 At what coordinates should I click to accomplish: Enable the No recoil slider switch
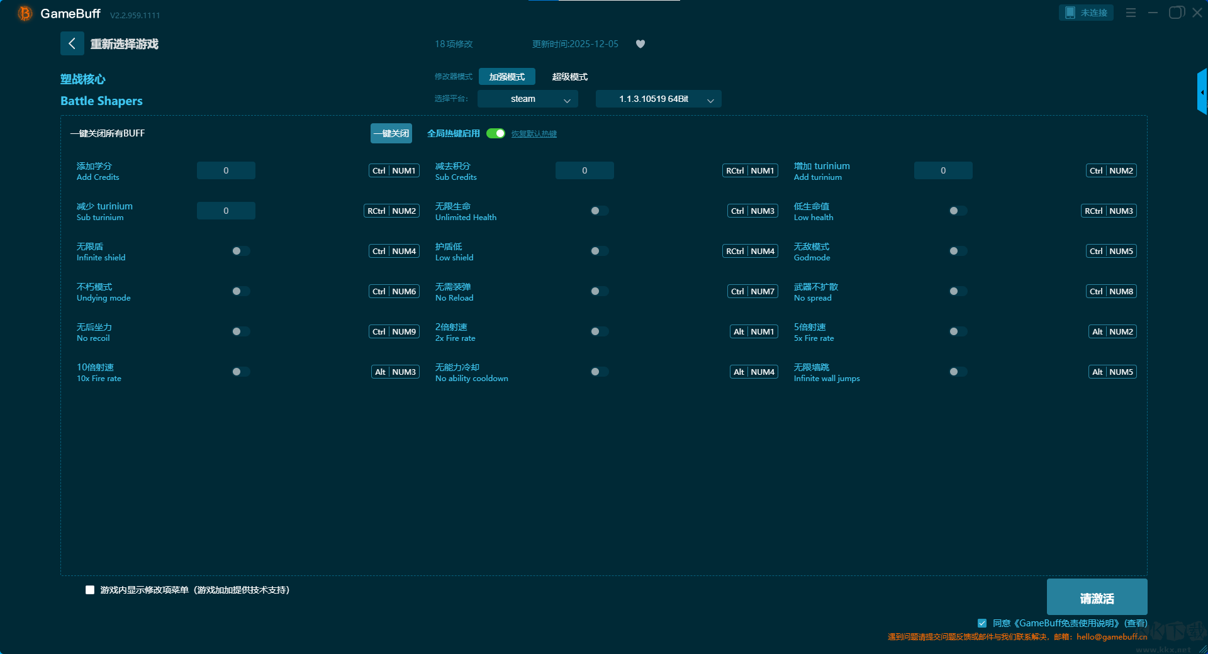pyautogui.click(x=240, y=331)
